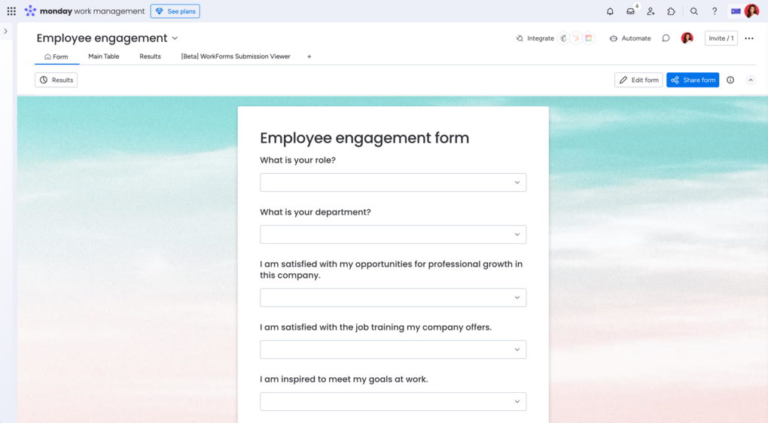Open the notifications bell

point(610,11)
